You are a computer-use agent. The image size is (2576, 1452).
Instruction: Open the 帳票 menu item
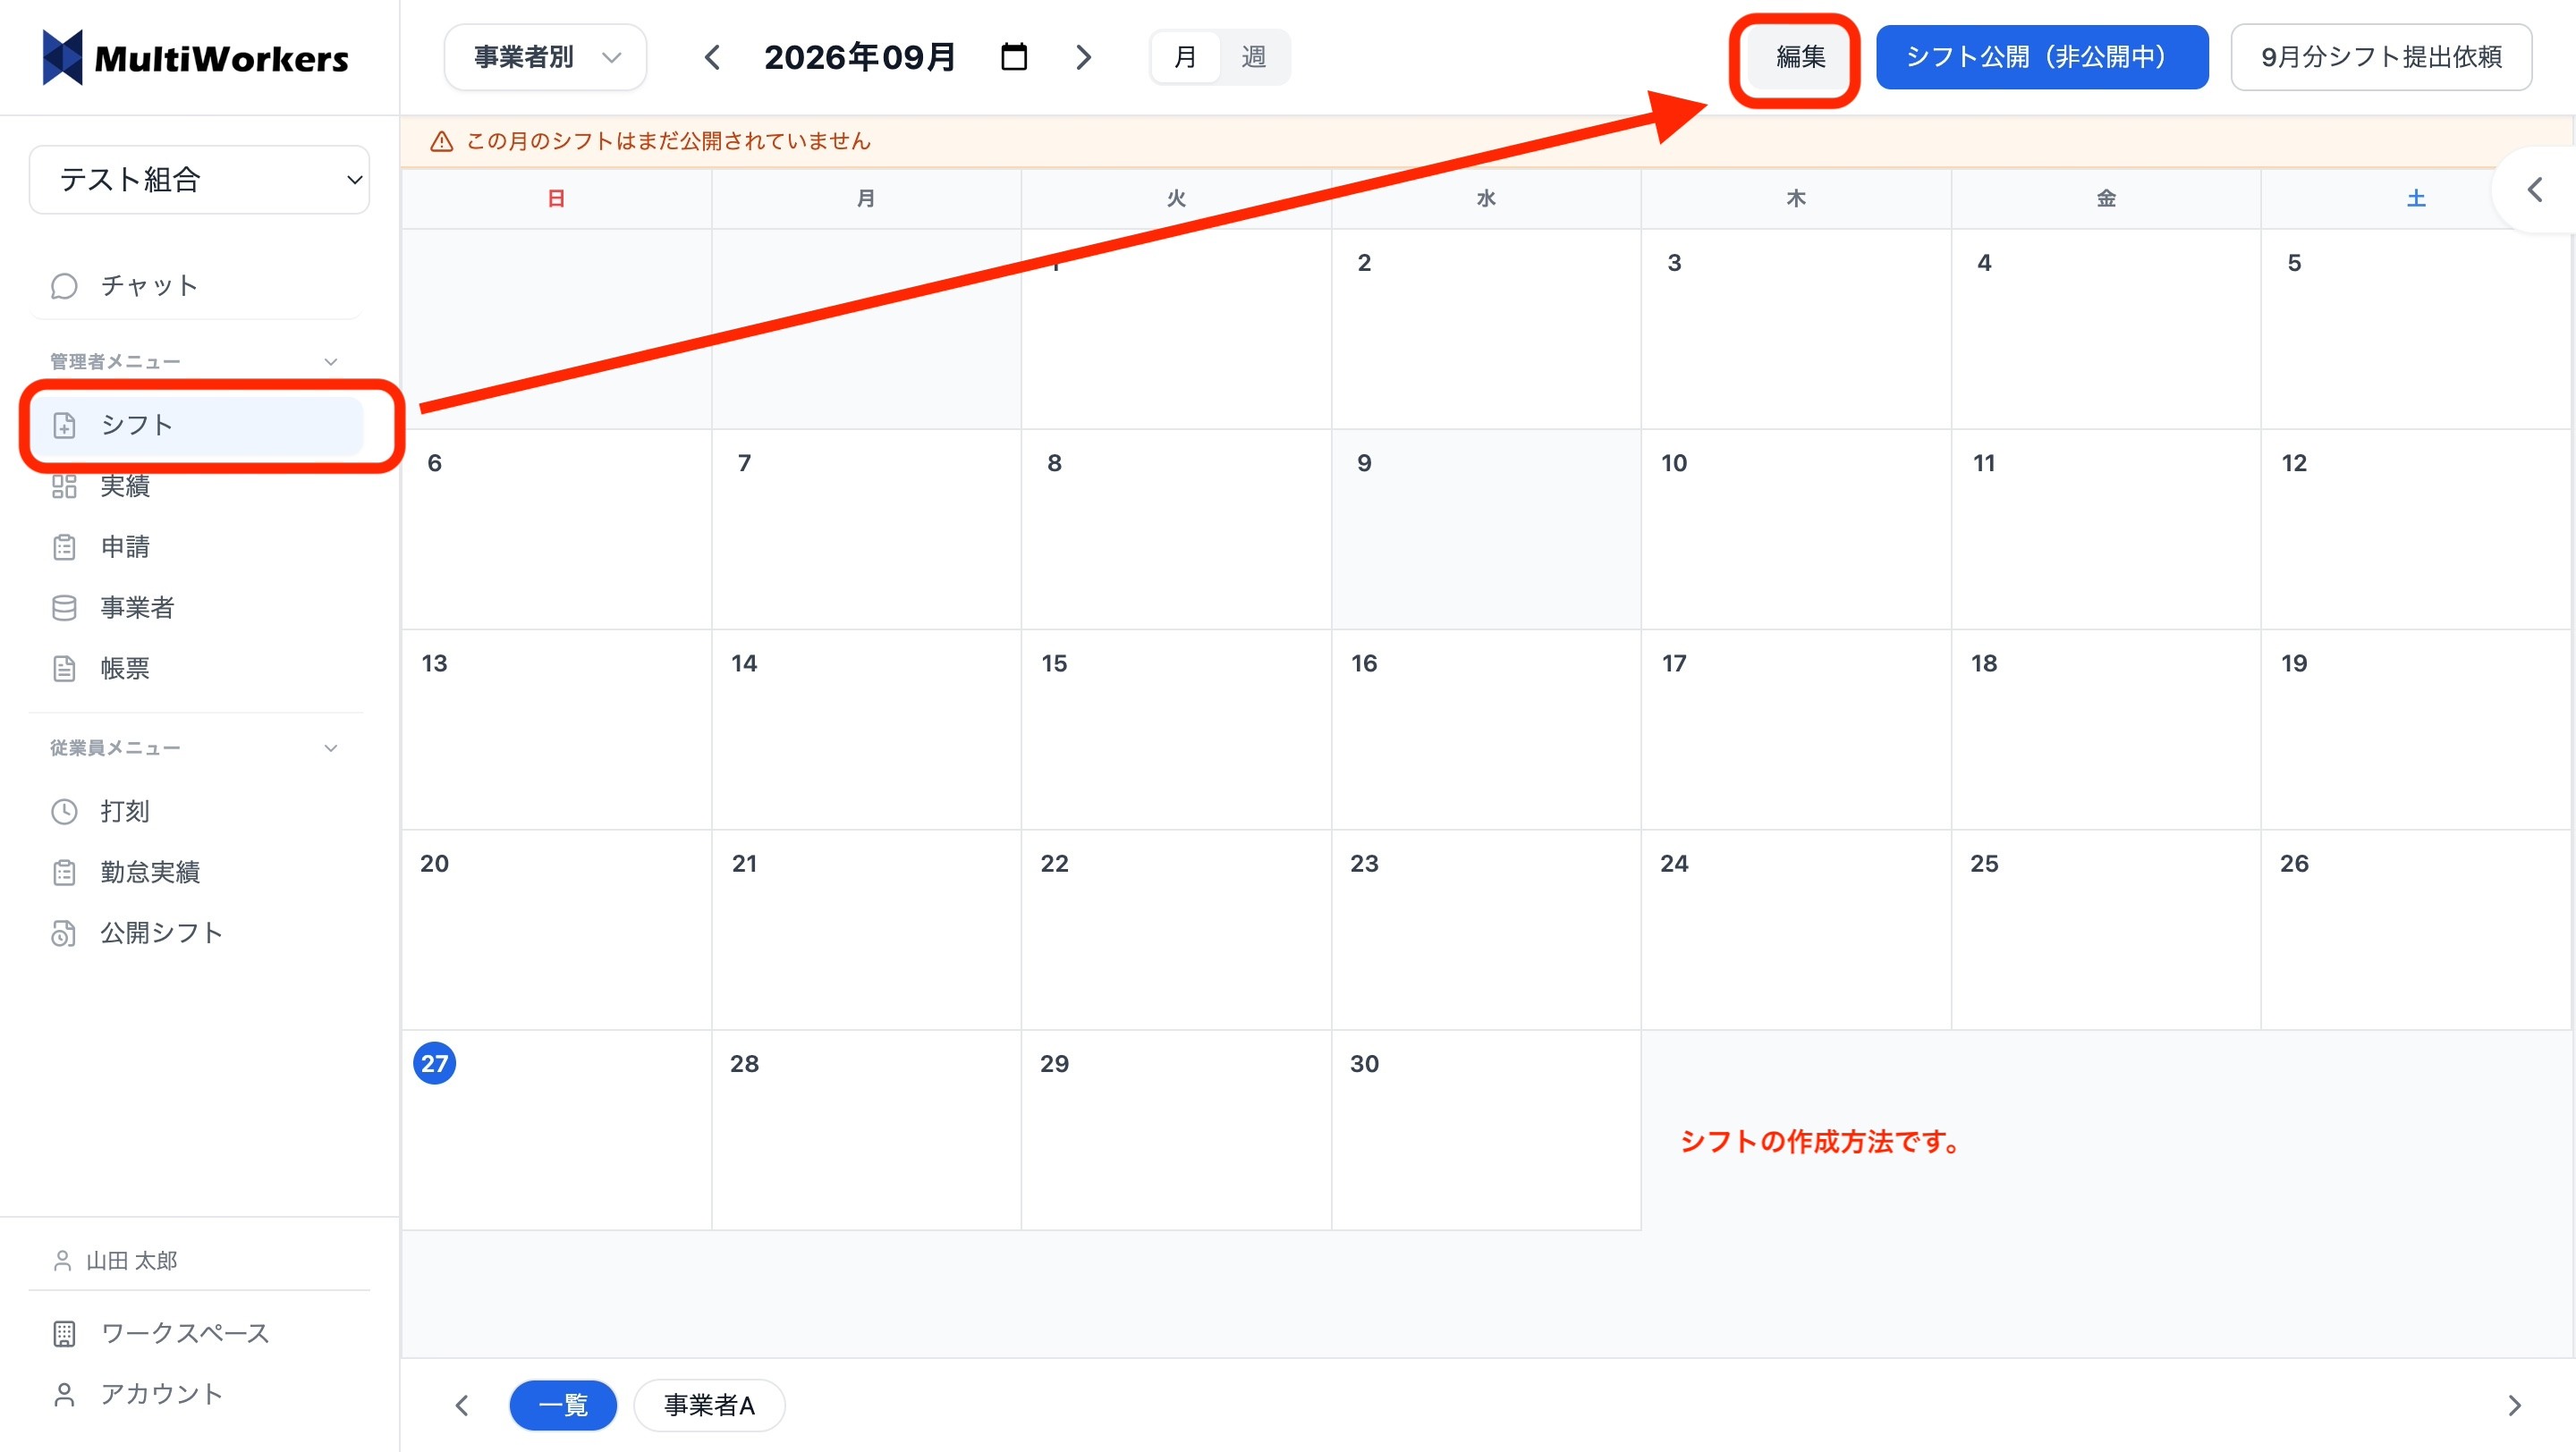pyautogui.click(x=196, y=669)
